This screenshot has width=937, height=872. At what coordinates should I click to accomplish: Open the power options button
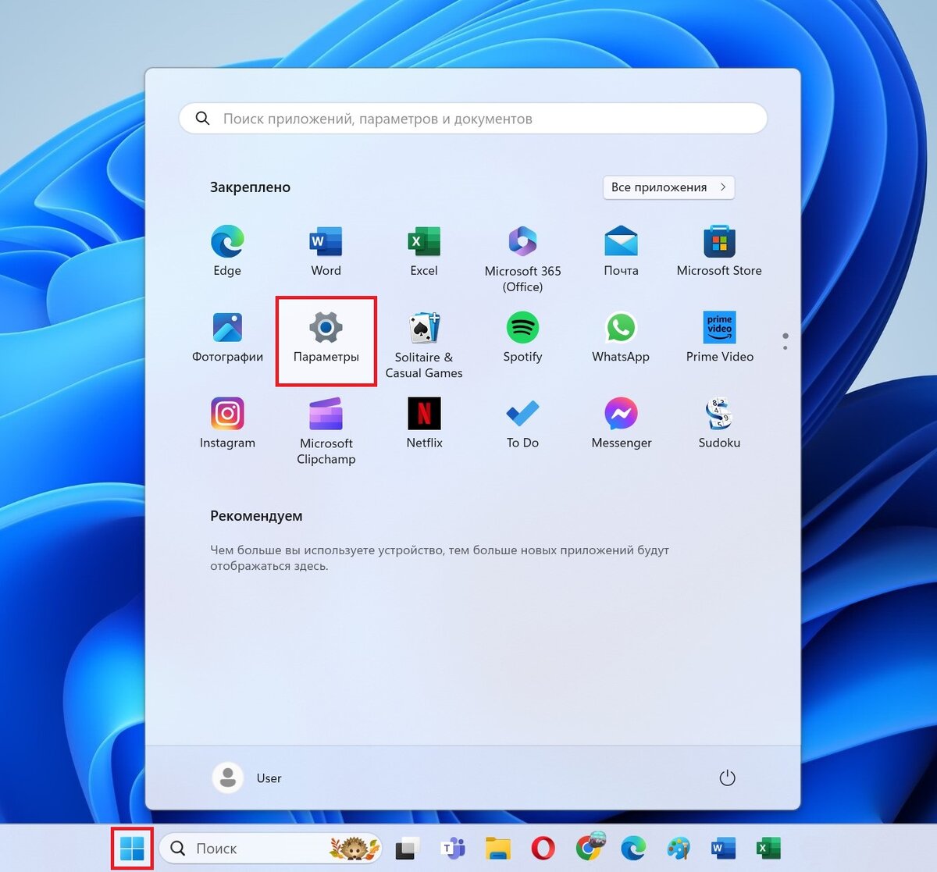(x=727, y=778)
